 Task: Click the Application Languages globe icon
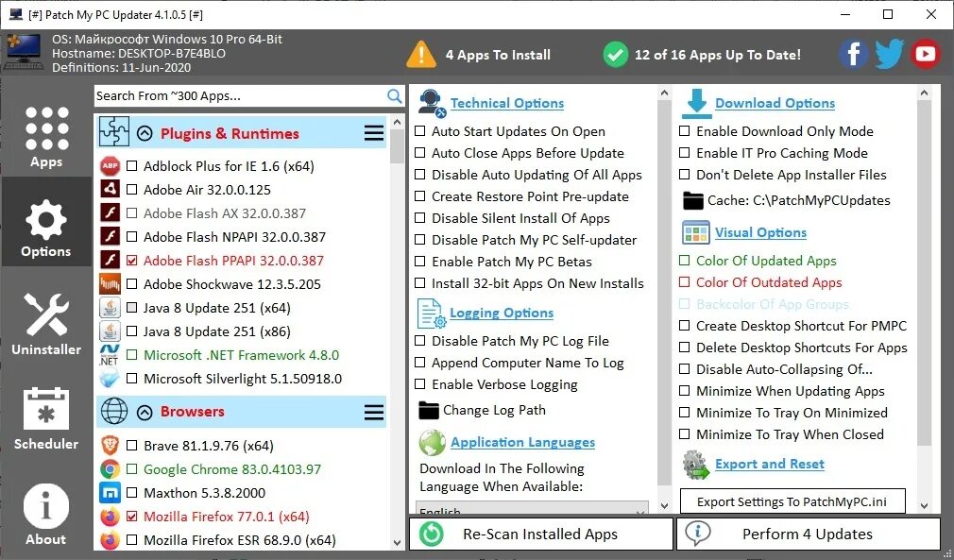coord(432,443)
